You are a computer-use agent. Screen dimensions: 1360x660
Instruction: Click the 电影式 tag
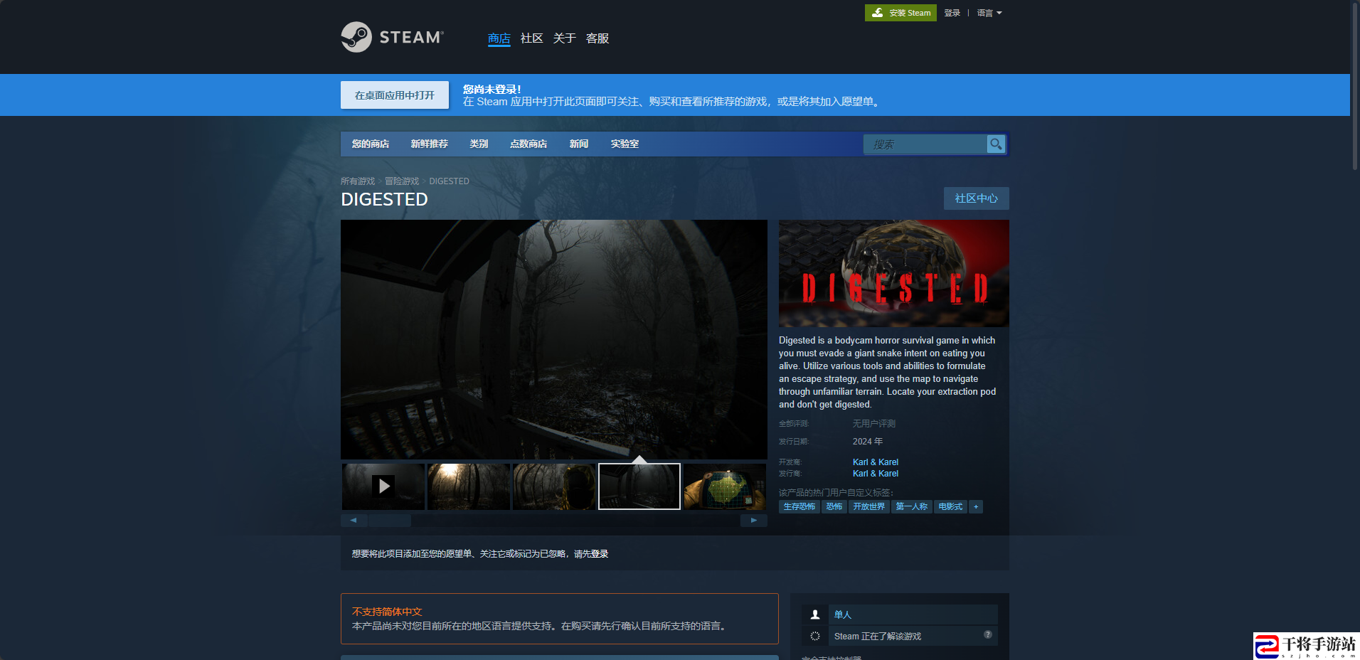point(950,507)
